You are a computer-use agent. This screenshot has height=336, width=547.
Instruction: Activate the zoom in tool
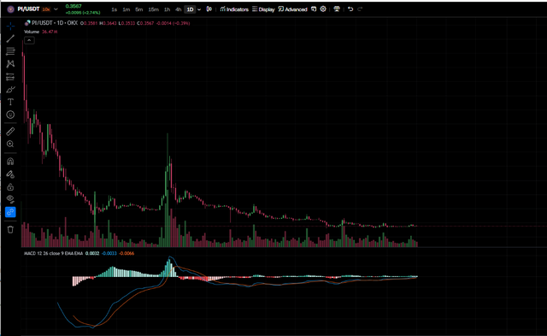point(10,144)
